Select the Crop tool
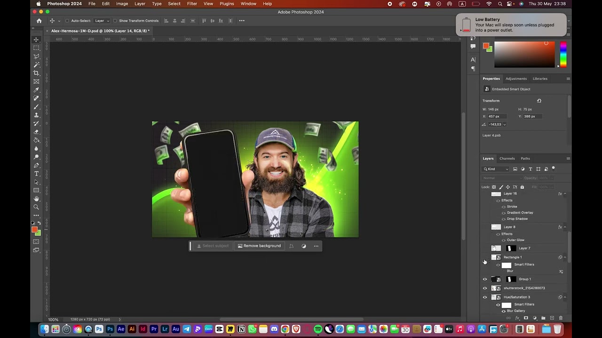The image size is (602, 338). tap(36, 73)
